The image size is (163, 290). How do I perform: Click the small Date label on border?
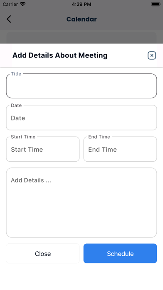pos(16,105)
